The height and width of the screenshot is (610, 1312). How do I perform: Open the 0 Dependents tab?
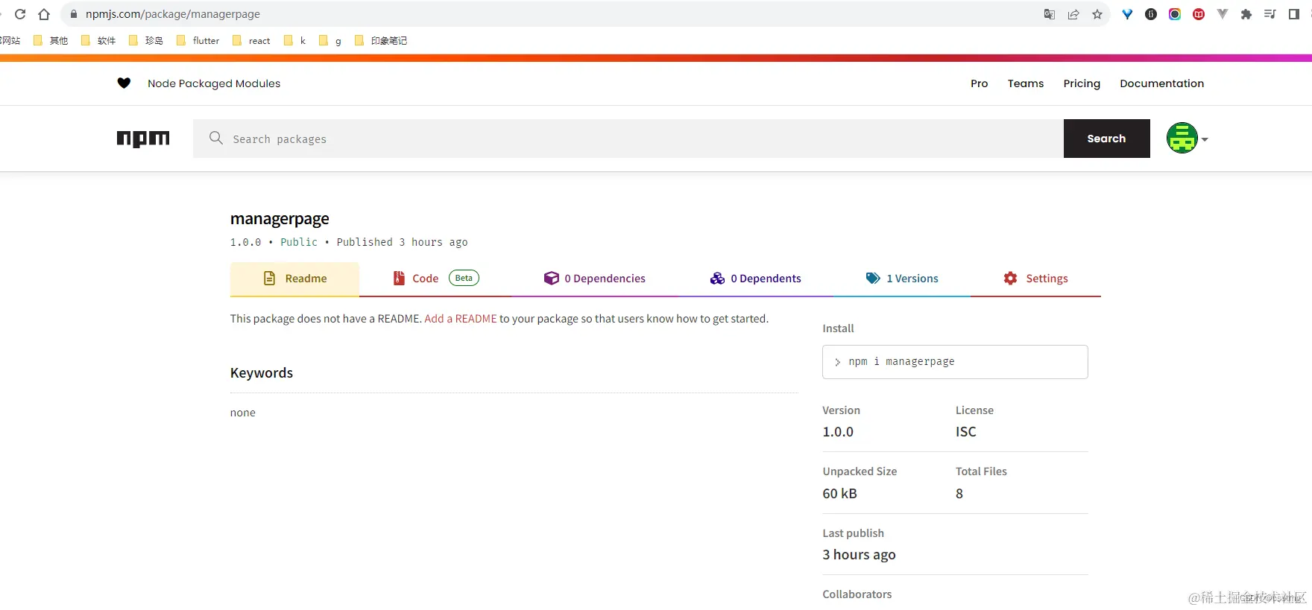coord(755,279)
